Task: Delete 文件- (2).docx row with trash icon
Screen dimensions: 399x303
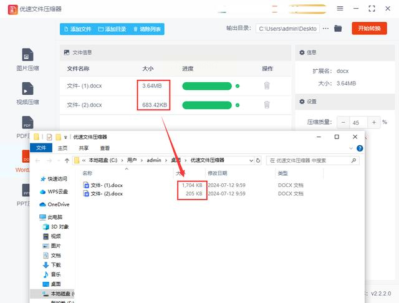Action: click(x=267, y=105)
